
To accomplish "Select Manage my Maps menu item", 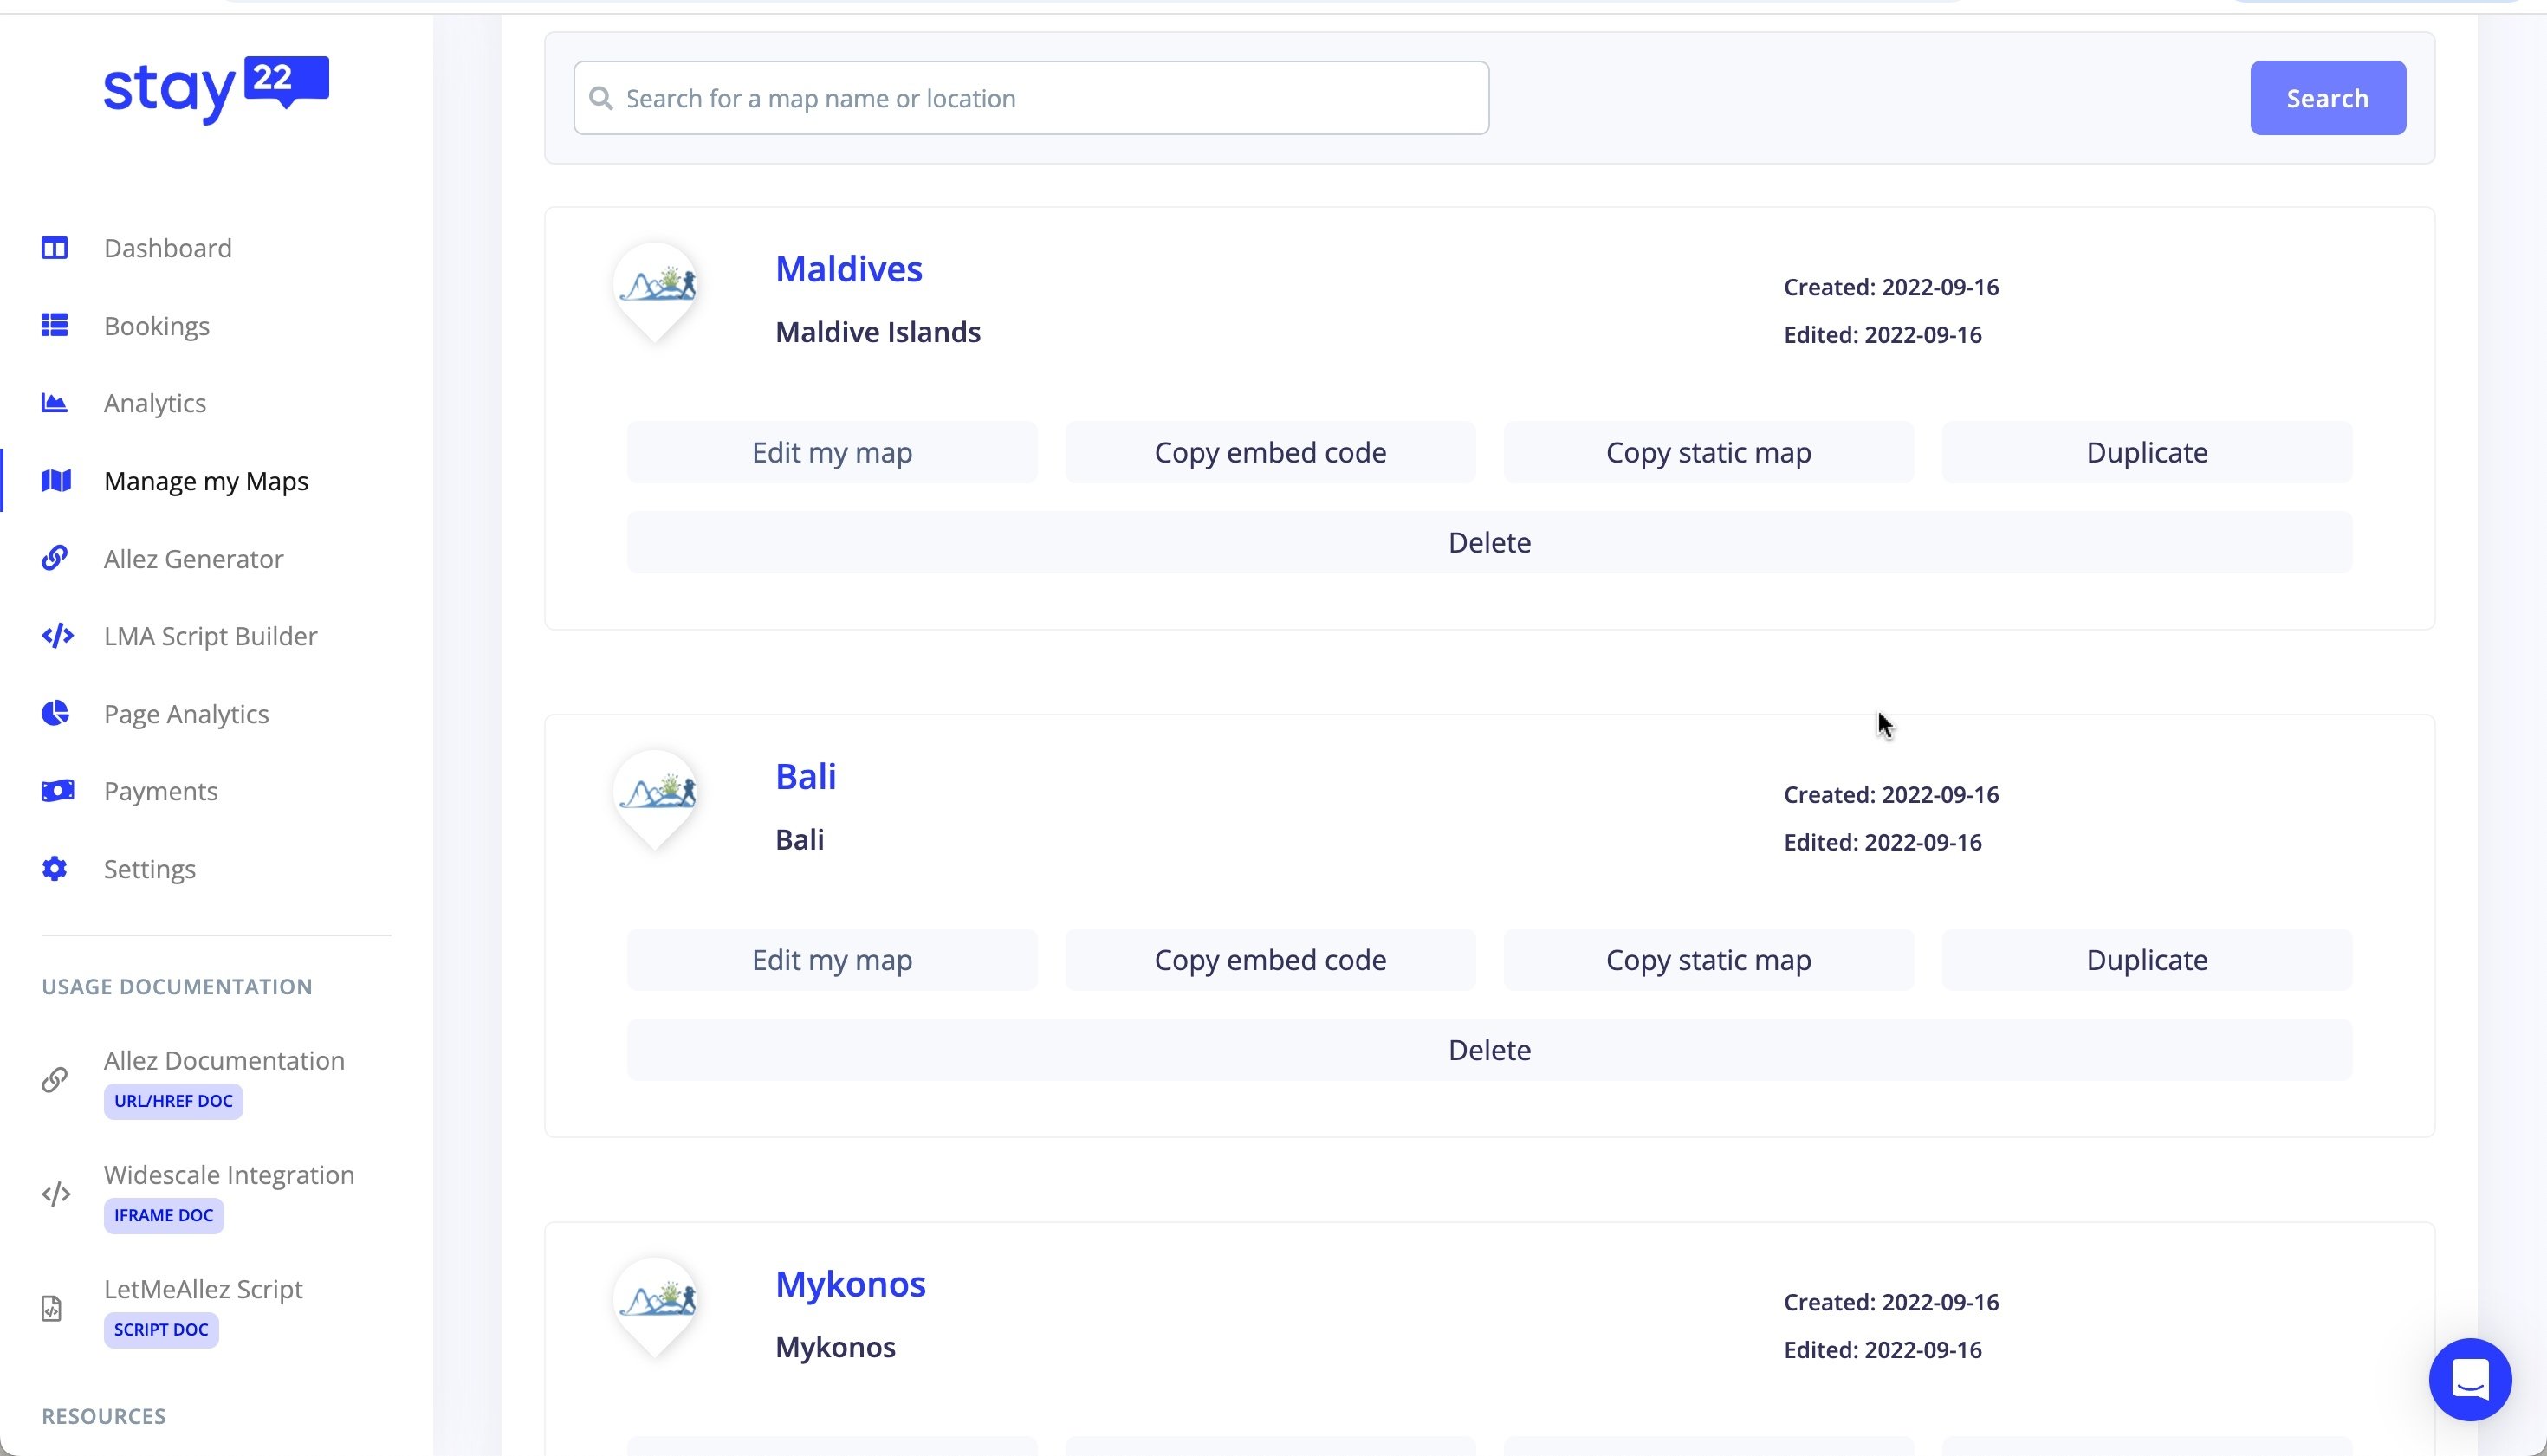I will coord(206,481).
